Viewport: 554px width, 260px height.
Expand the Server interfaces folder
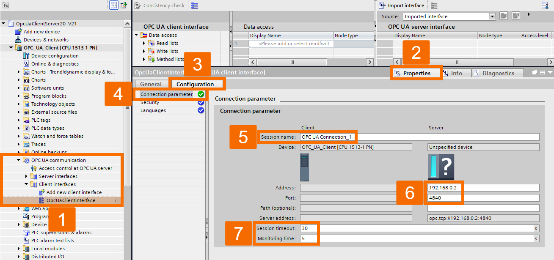[26, 176]
